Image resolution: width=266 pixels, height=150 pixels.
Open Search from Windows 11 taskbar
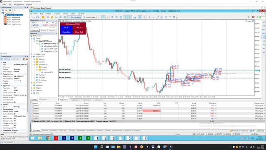[101, 147]
